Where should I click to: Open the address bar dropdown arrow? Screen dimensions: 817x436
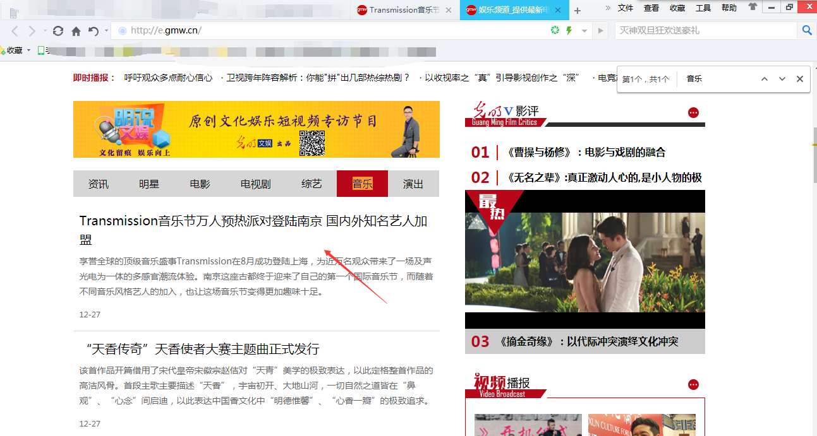coord(584,31)
